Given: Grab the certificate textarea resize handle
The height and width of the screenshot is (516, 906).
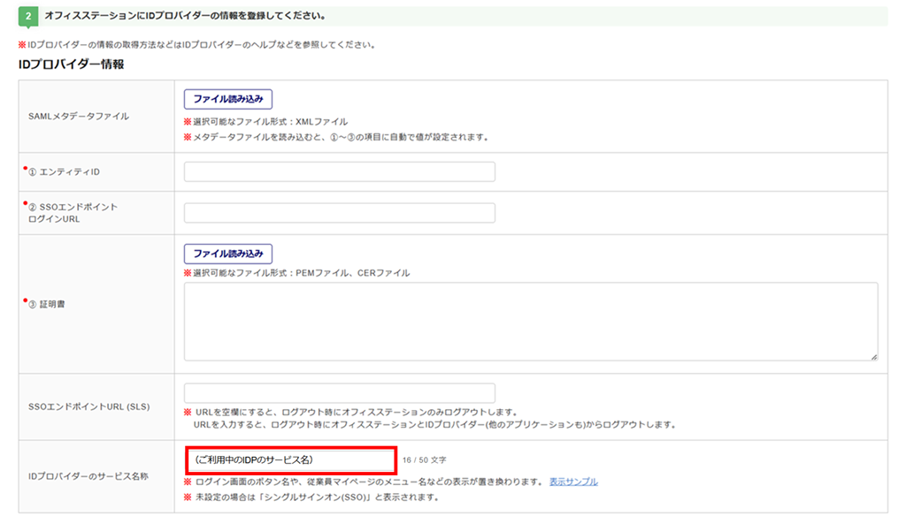Looking at the screenshot, I should [874, 357].
